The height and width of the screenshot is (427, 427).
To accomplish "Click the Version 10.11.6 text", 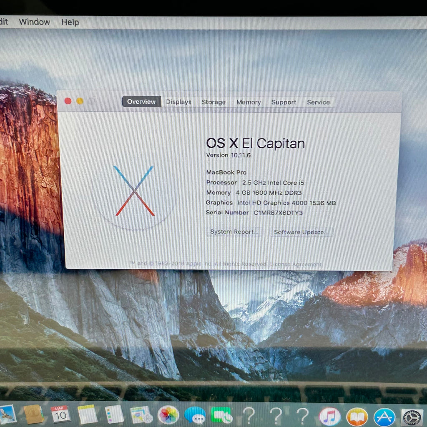I will pos(228,155).
